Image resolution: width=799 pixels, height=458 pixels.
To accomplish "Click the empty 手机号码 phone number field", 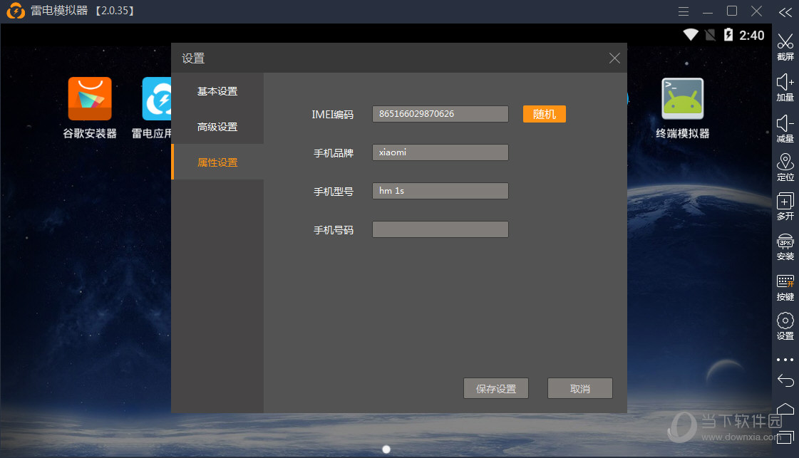I will point(440,229).
